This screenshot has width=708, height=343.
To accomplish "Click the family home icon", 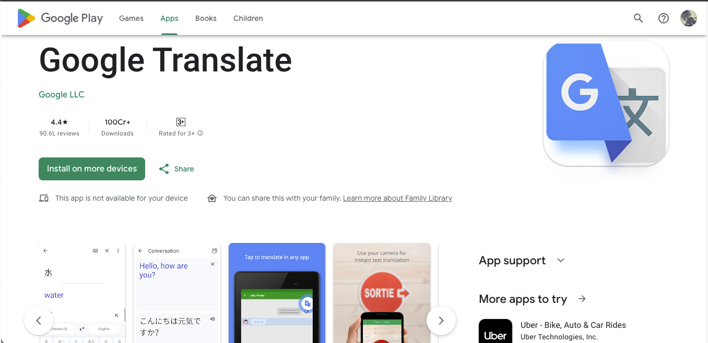I will click(x=212, y=199).
